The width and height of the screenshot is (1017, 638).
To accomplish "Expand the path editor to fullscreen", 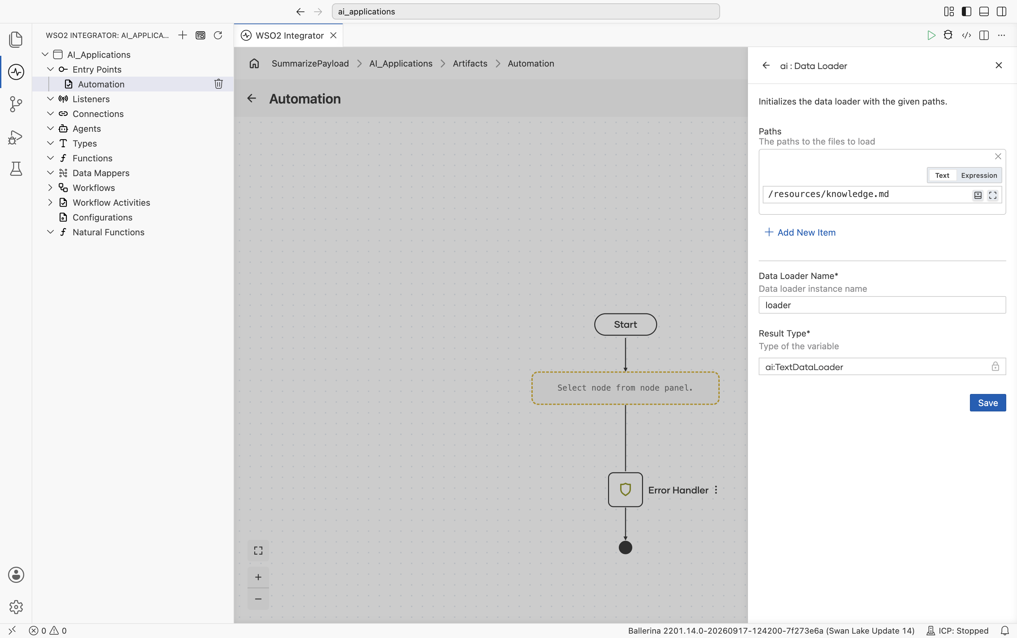I will (x=992, y=195).
